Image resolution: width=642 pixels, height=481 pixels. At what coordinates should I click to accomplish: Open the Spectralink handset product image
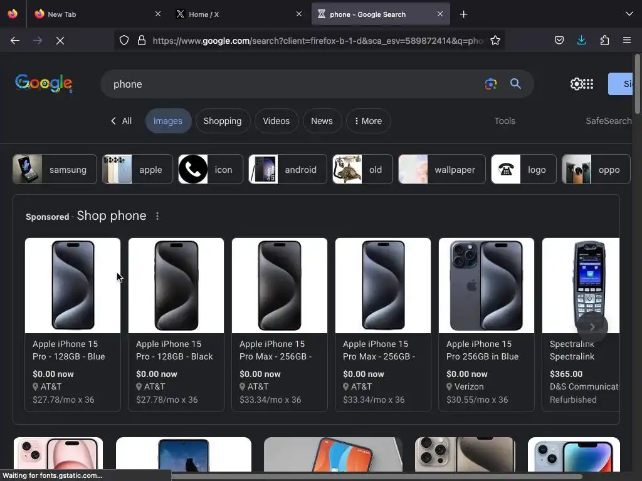(581, 286)
